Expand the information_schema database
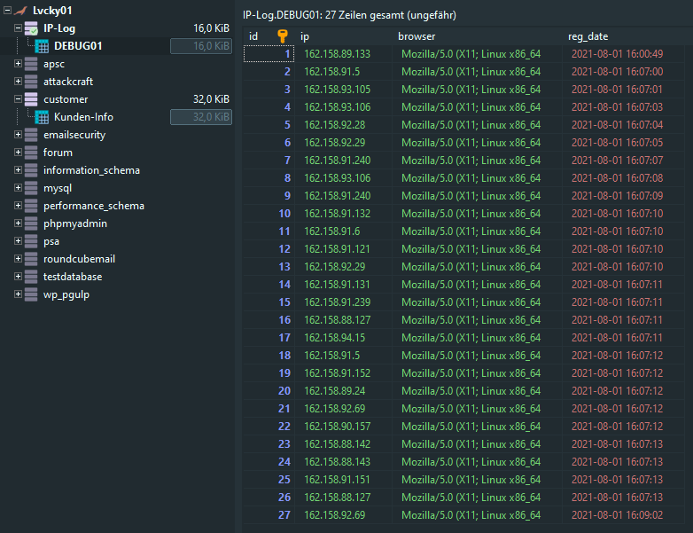 [x=18, y=170]
